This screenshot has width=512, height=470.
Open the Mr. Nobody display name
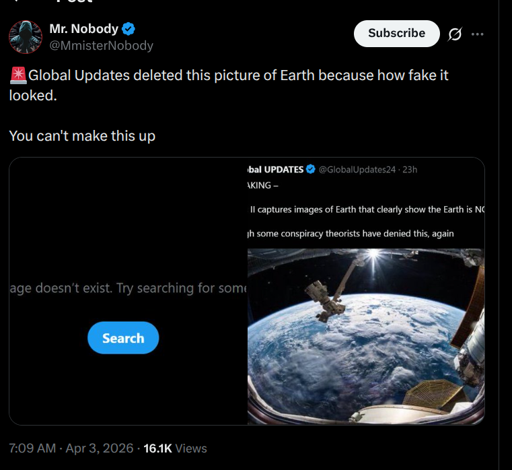click(x=83, y=29)
